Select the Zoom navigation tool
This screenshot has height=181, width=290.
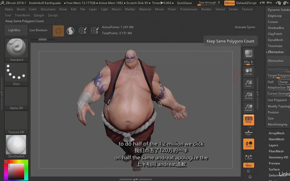coord(248,84)
